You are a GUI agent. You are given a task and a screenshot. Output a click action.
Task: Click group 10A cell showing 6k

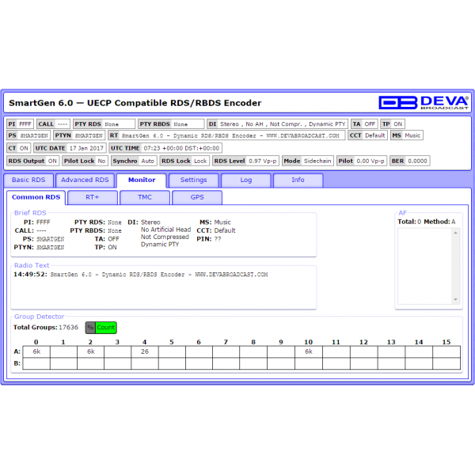pyautogui.click(x=309, y=351)
